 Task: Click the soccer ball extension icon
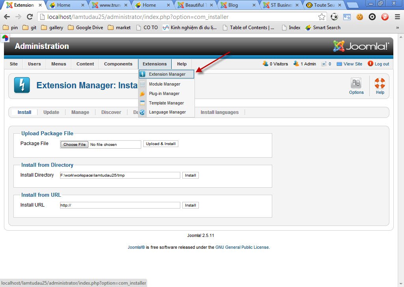point(334,17)
